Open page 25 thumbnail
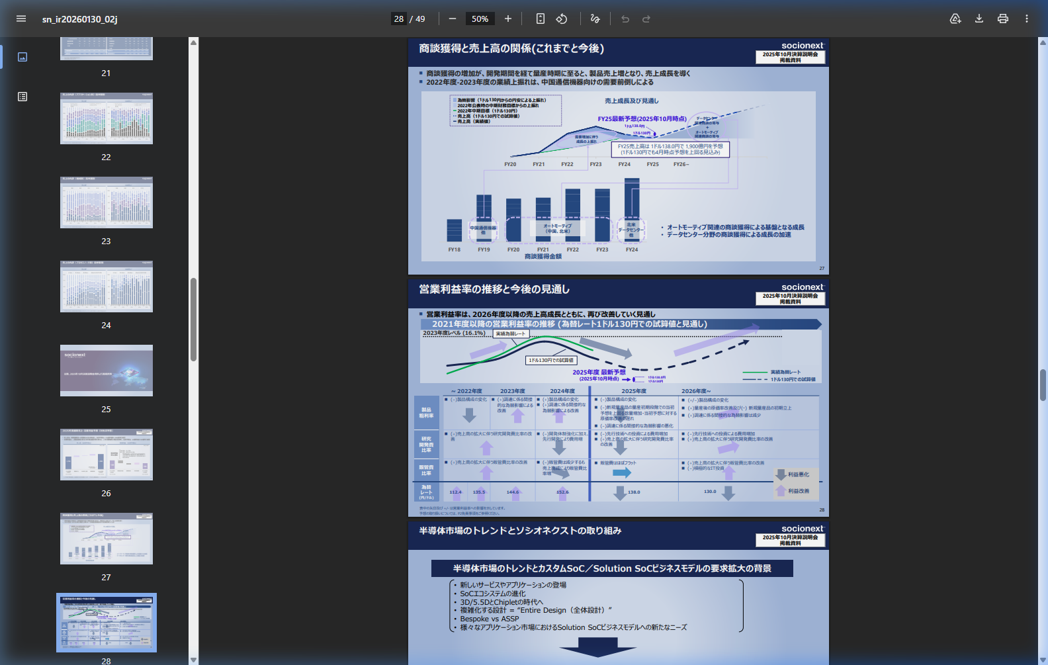 click(x=107, y=371)
